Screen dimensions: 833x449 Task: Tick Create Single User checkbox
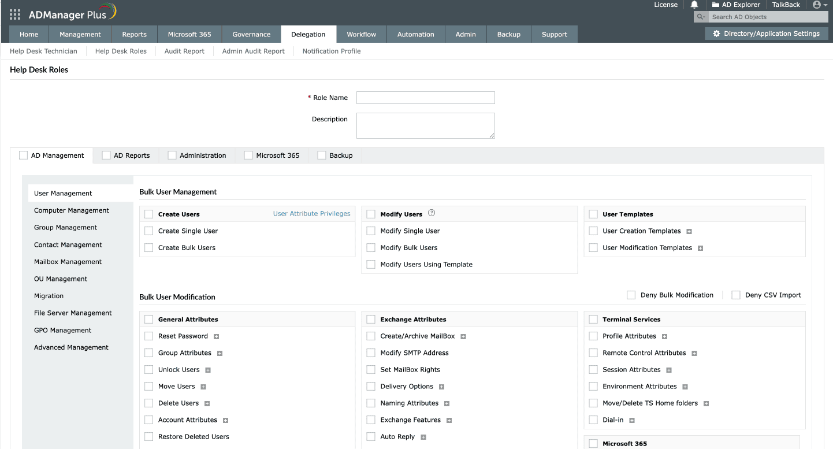pyautogui.click(x=148, y=231)
